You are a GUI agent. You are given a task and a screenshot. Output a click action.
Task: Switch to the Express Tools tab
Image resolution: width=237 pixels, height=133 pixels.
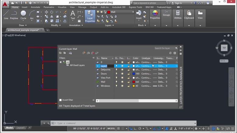coord(136,7)
